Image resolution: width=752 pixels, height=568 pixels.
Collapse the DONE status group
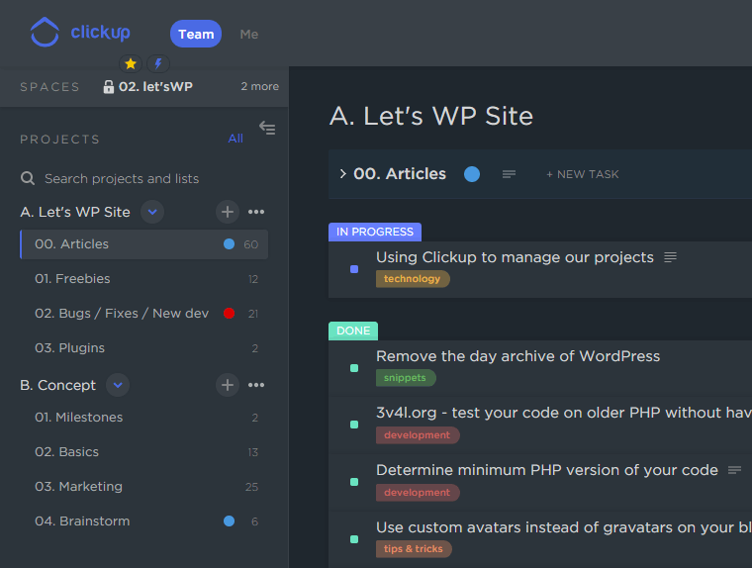(x=353, y=331)
